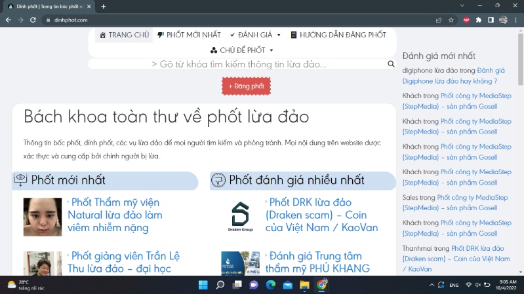The image size is (524, 294).
Task: Click ENG language indicator
Action: [454, 285]
